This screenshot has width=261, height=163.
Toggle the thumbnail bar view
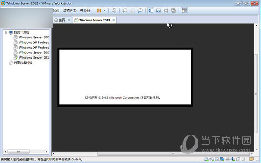pos(158,10)
